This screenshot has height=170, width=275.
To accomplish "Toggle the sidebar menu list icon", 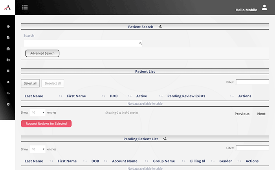I will click(x=25, y=7).
